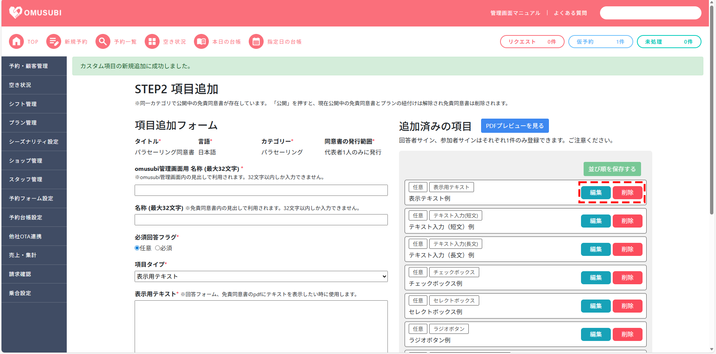Edit the 表示テキスト例 item

point(596,192)
